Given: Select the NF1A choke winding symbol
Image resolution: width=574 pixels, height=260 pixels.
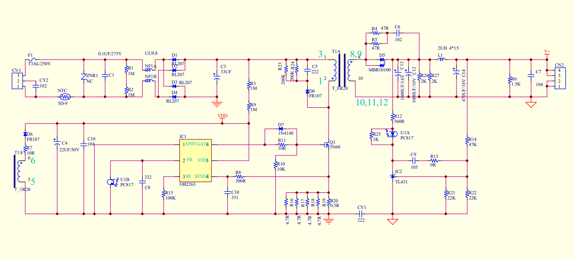Looking at the screenshot, I should point(150,70).
